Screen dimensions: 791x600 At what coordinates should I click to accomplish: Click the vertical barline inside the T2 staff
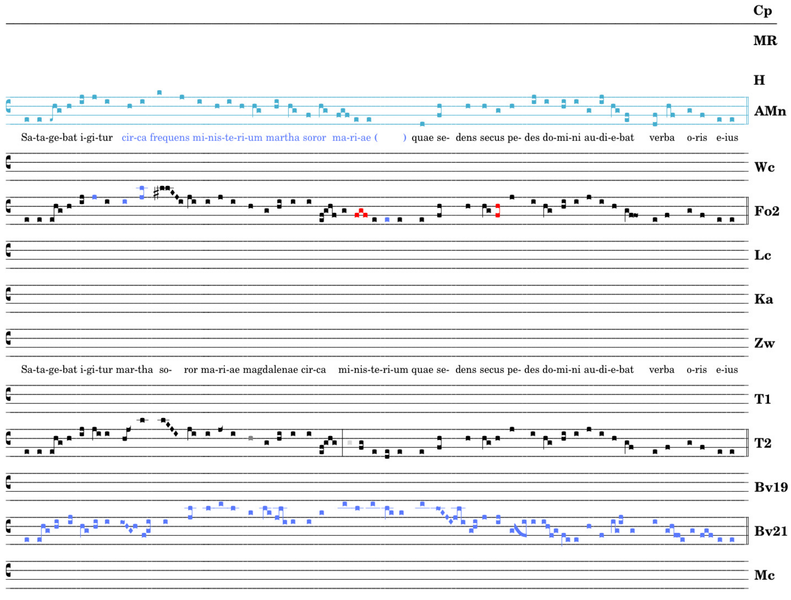342,442
